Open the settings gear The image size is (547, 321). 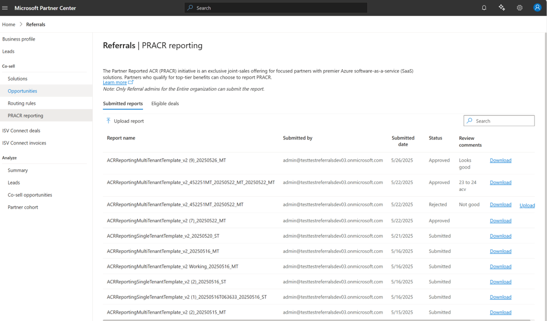519,8
